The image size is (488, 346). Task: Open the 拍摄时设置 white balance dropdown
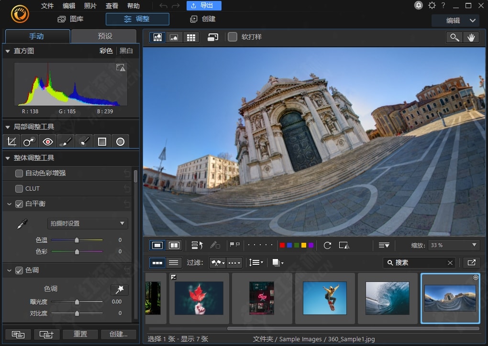pos(88,223)
